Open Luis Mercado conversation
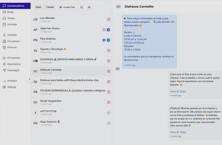Screen dimensions: 222x145 coord(71,20)
